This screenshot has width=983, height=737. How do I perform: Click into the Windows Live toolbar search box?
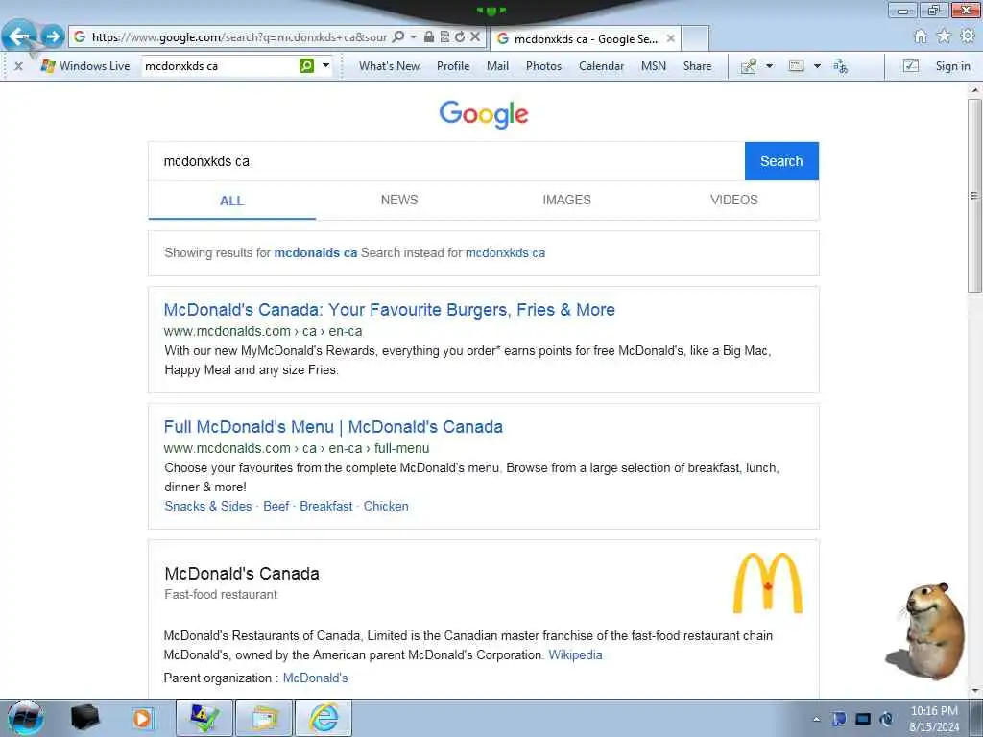coord(220,66)
